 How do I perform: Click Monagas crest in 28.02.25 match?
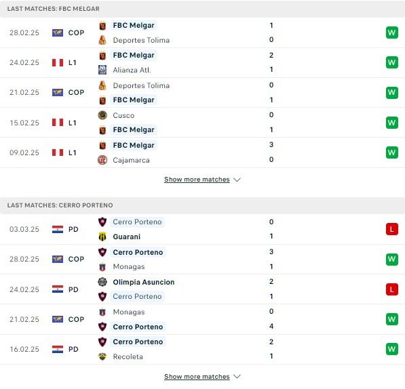coord(102,267)
